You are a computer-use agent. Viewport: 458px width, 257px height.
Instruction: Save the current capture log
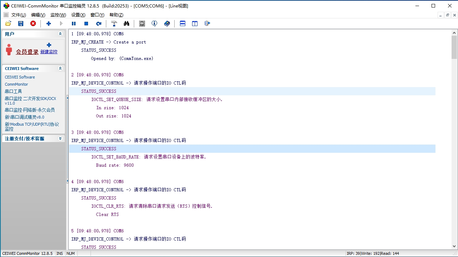(21, 24)
